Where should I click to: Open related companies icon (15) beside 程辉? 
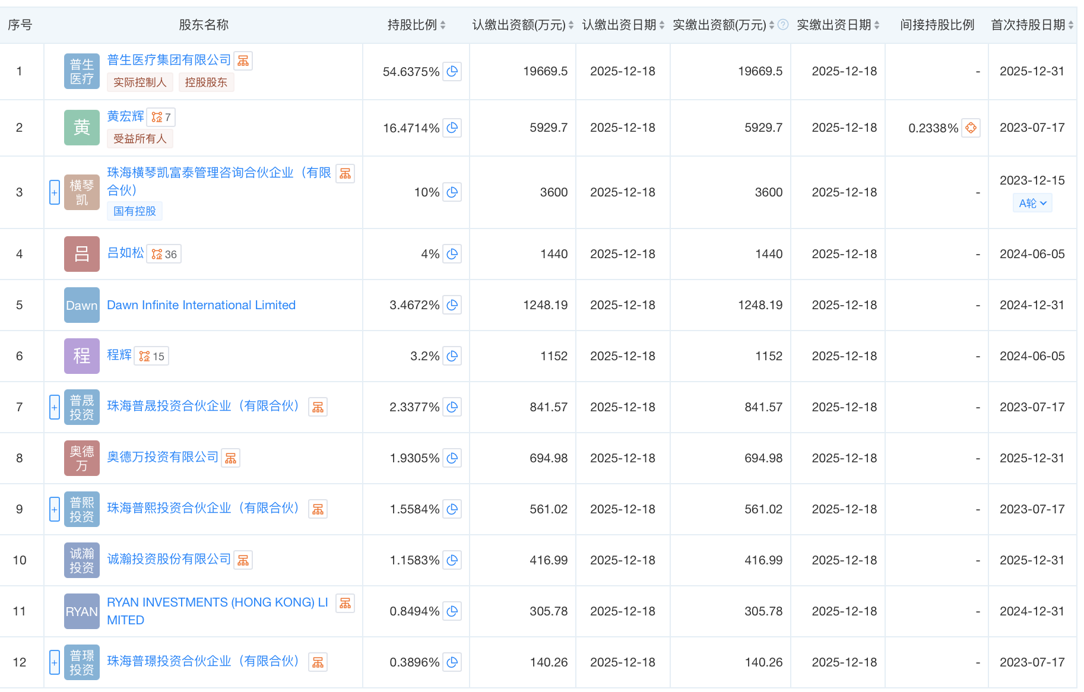[x=151, y=356]
